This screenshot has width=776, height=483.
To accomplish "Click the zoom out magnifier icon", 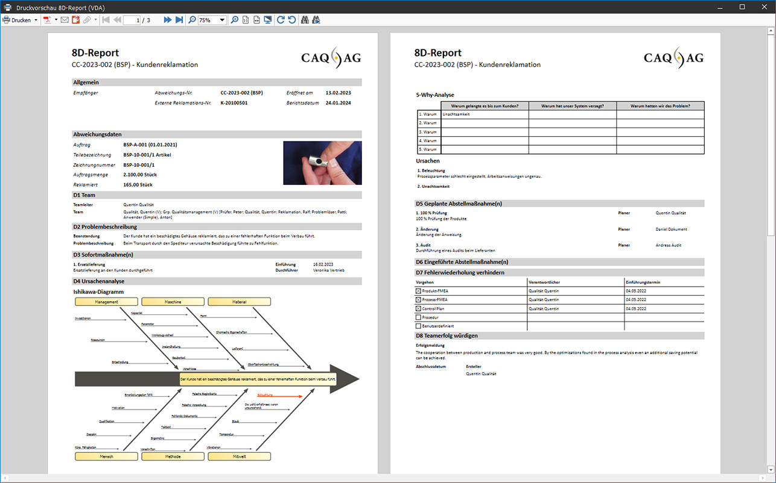I will [192, 20].
